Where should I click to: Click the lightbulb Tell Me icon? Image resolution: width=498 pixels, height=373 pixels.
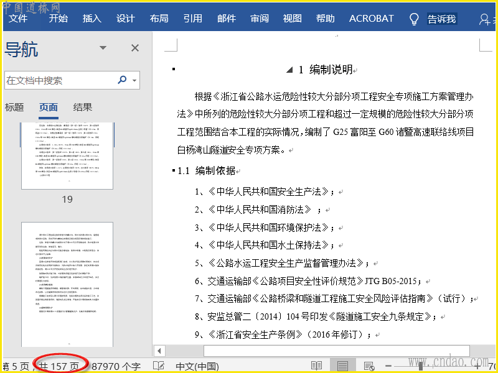414,19
